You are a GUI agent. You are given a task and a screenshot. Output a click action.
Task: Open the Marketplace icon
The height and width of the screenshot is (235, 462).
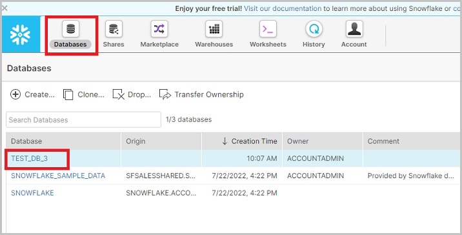(159, 29)
